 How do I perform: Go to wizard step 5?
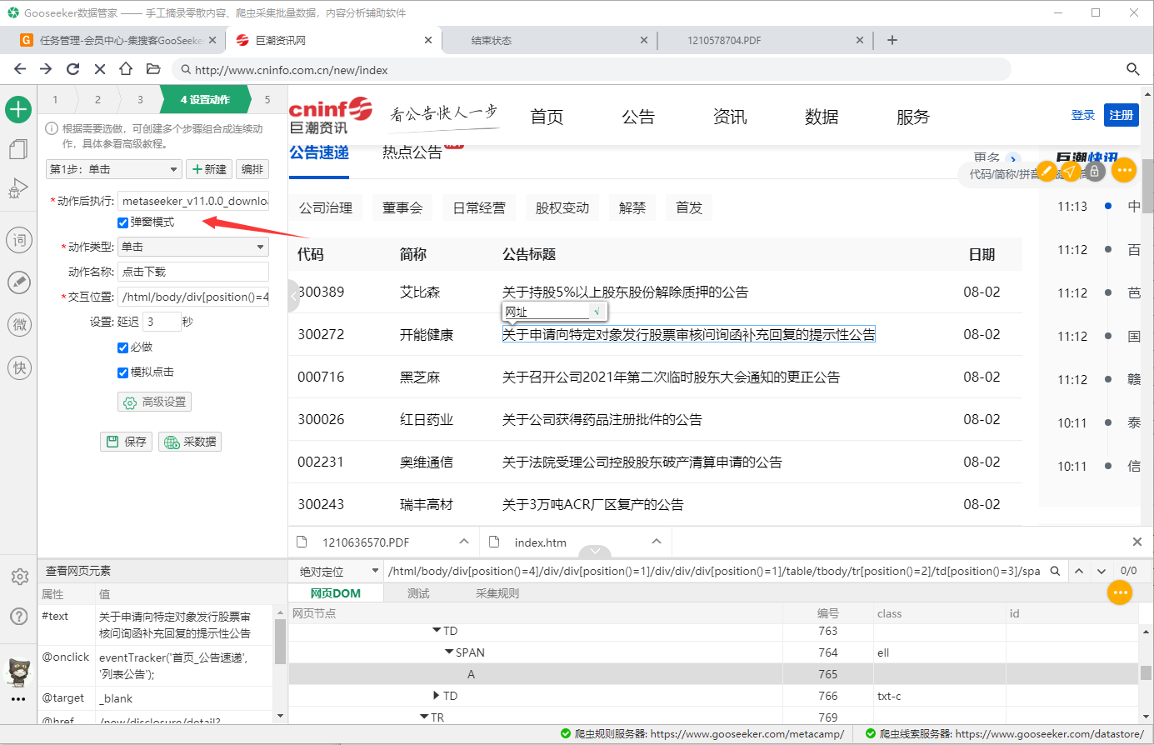pyautogui.click(x=267, y=99)
